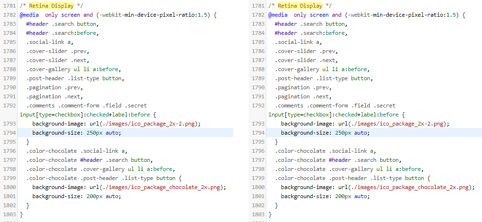Click closing brace on line 1802, right pane
The image size is (482, 222).
pos(276,205)
